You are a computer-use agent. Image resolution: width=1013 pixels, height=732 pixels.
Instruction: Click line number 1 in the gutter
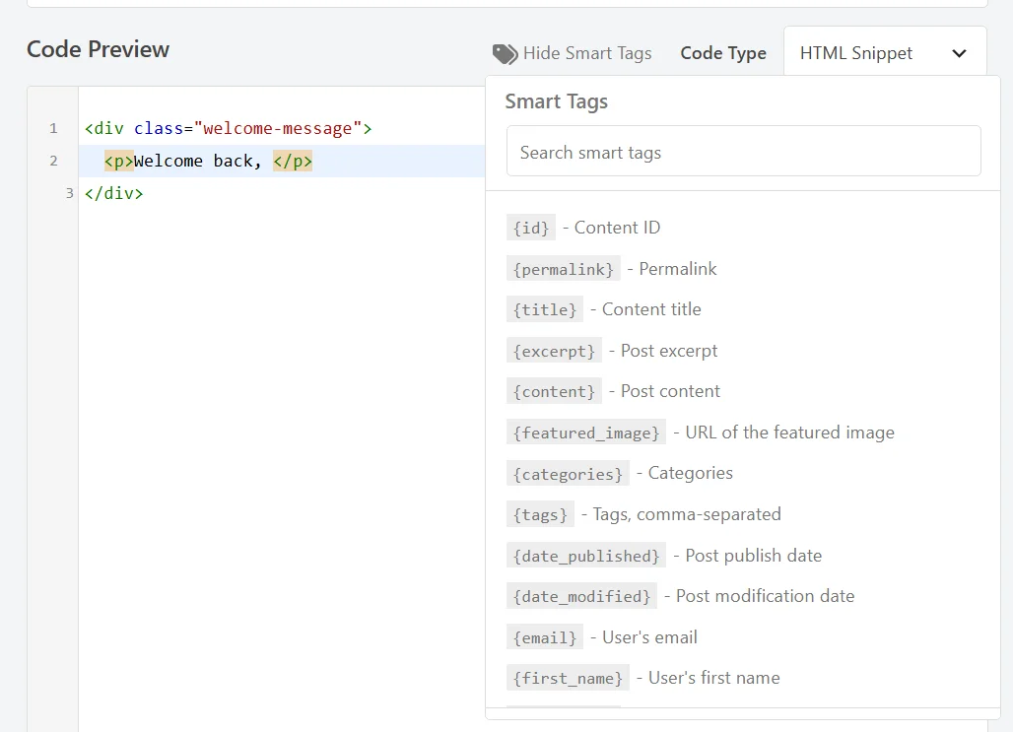point(53,129)
